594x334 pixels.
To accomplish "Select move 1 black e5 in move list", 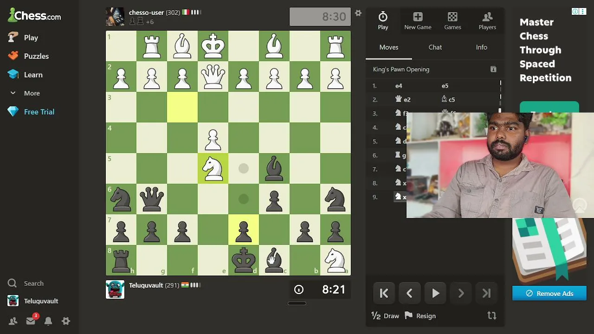I will (x=445, y=86).
